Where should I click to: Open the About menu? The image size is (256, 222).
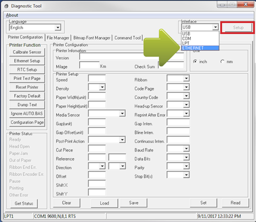(x=12, y=15)
